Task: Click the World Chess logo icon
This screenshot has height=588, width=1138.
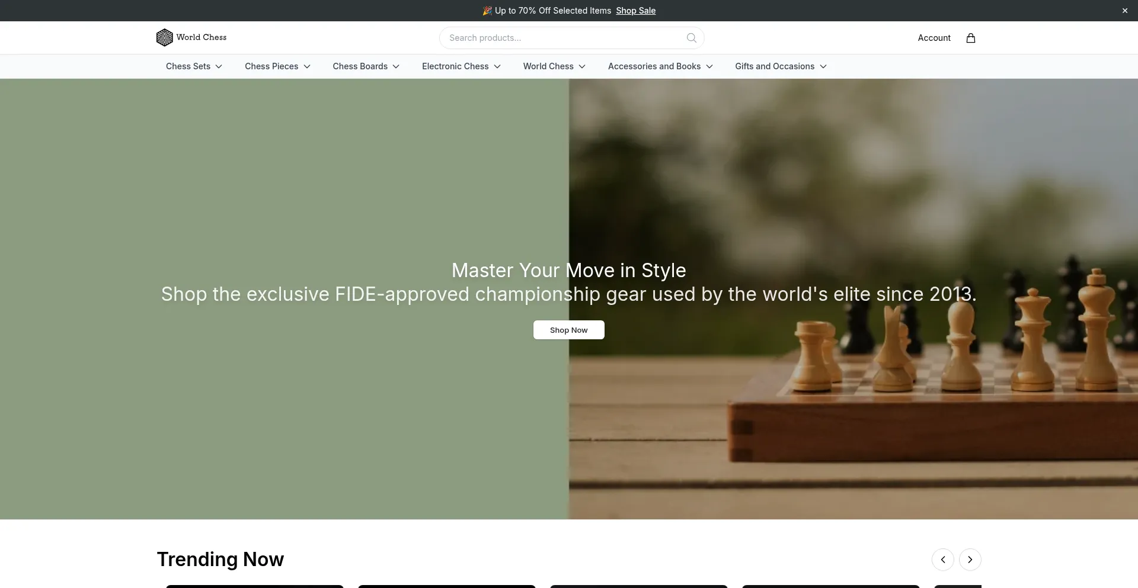Action: tap(164, 37)
